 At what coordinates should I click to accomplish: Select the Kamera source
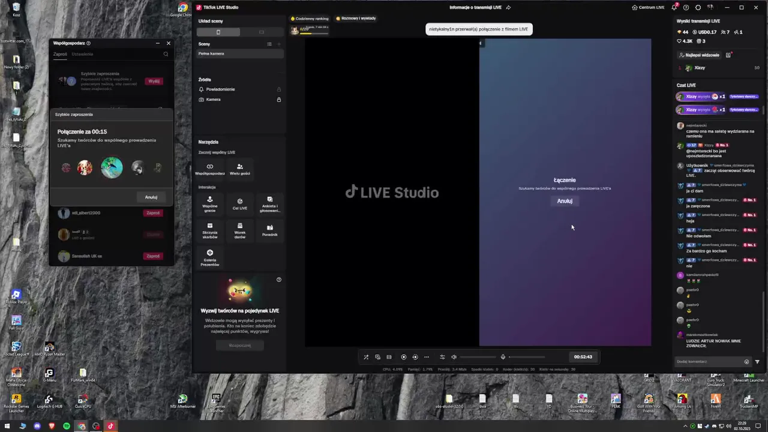click(x=213, y=100)
